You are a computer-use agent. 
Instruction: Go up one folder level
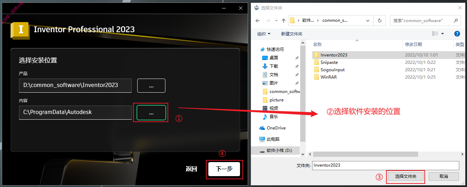(x=284, y=21)
